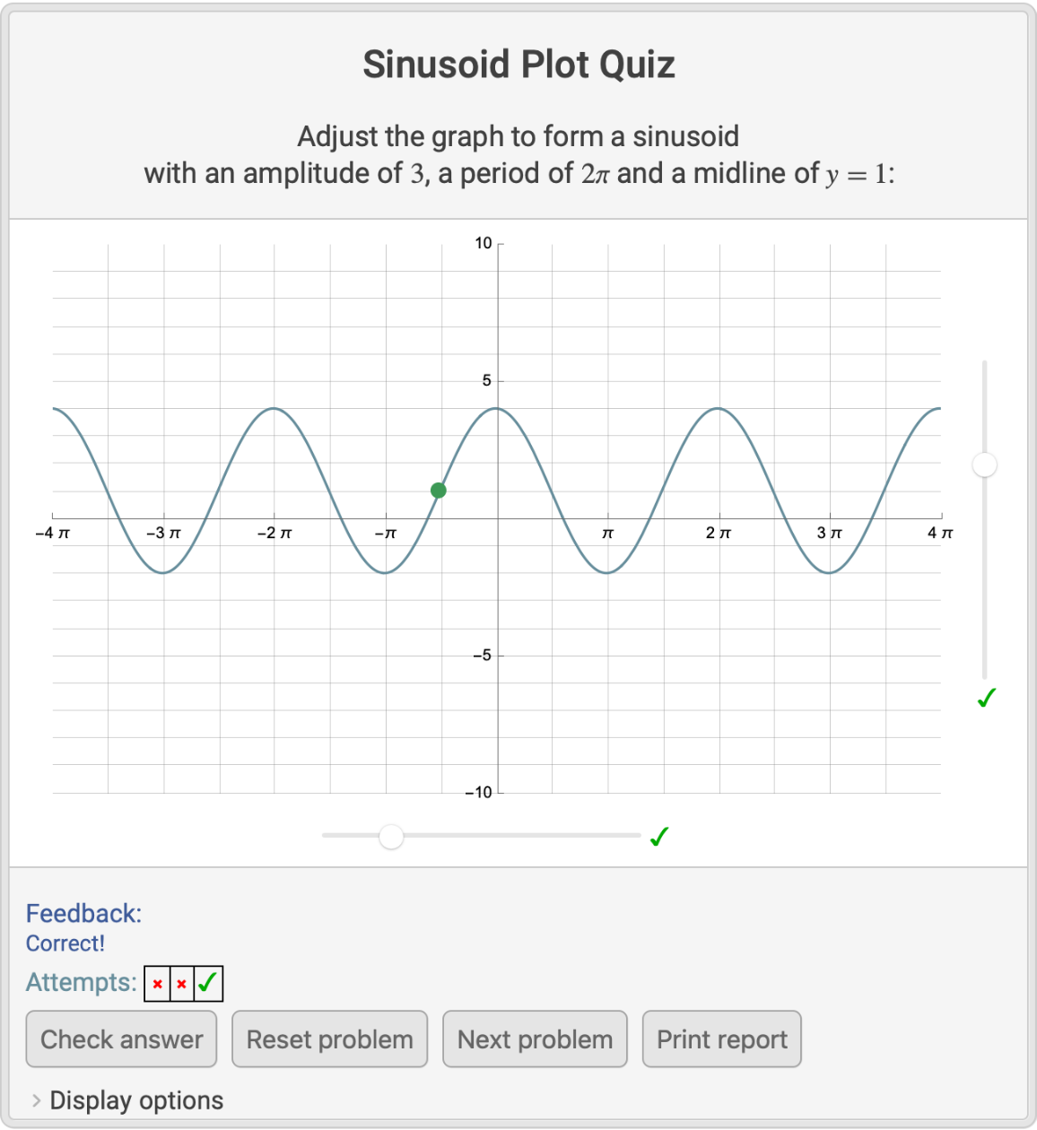1037x1130 pixels.
Task: Expand the Display options section
Action: point(136,1100)
